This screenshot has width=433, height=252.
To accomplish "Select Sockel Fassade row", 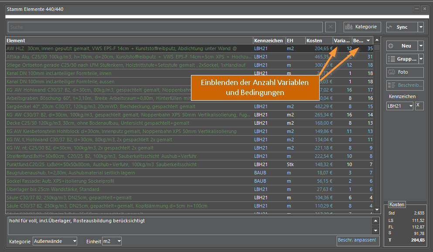I will 189,181.
